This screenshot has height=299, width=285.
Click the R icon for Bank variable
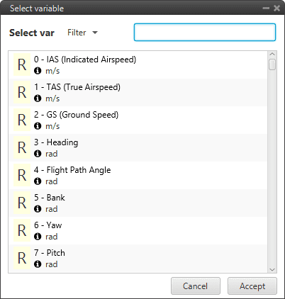tap(22, 203)
